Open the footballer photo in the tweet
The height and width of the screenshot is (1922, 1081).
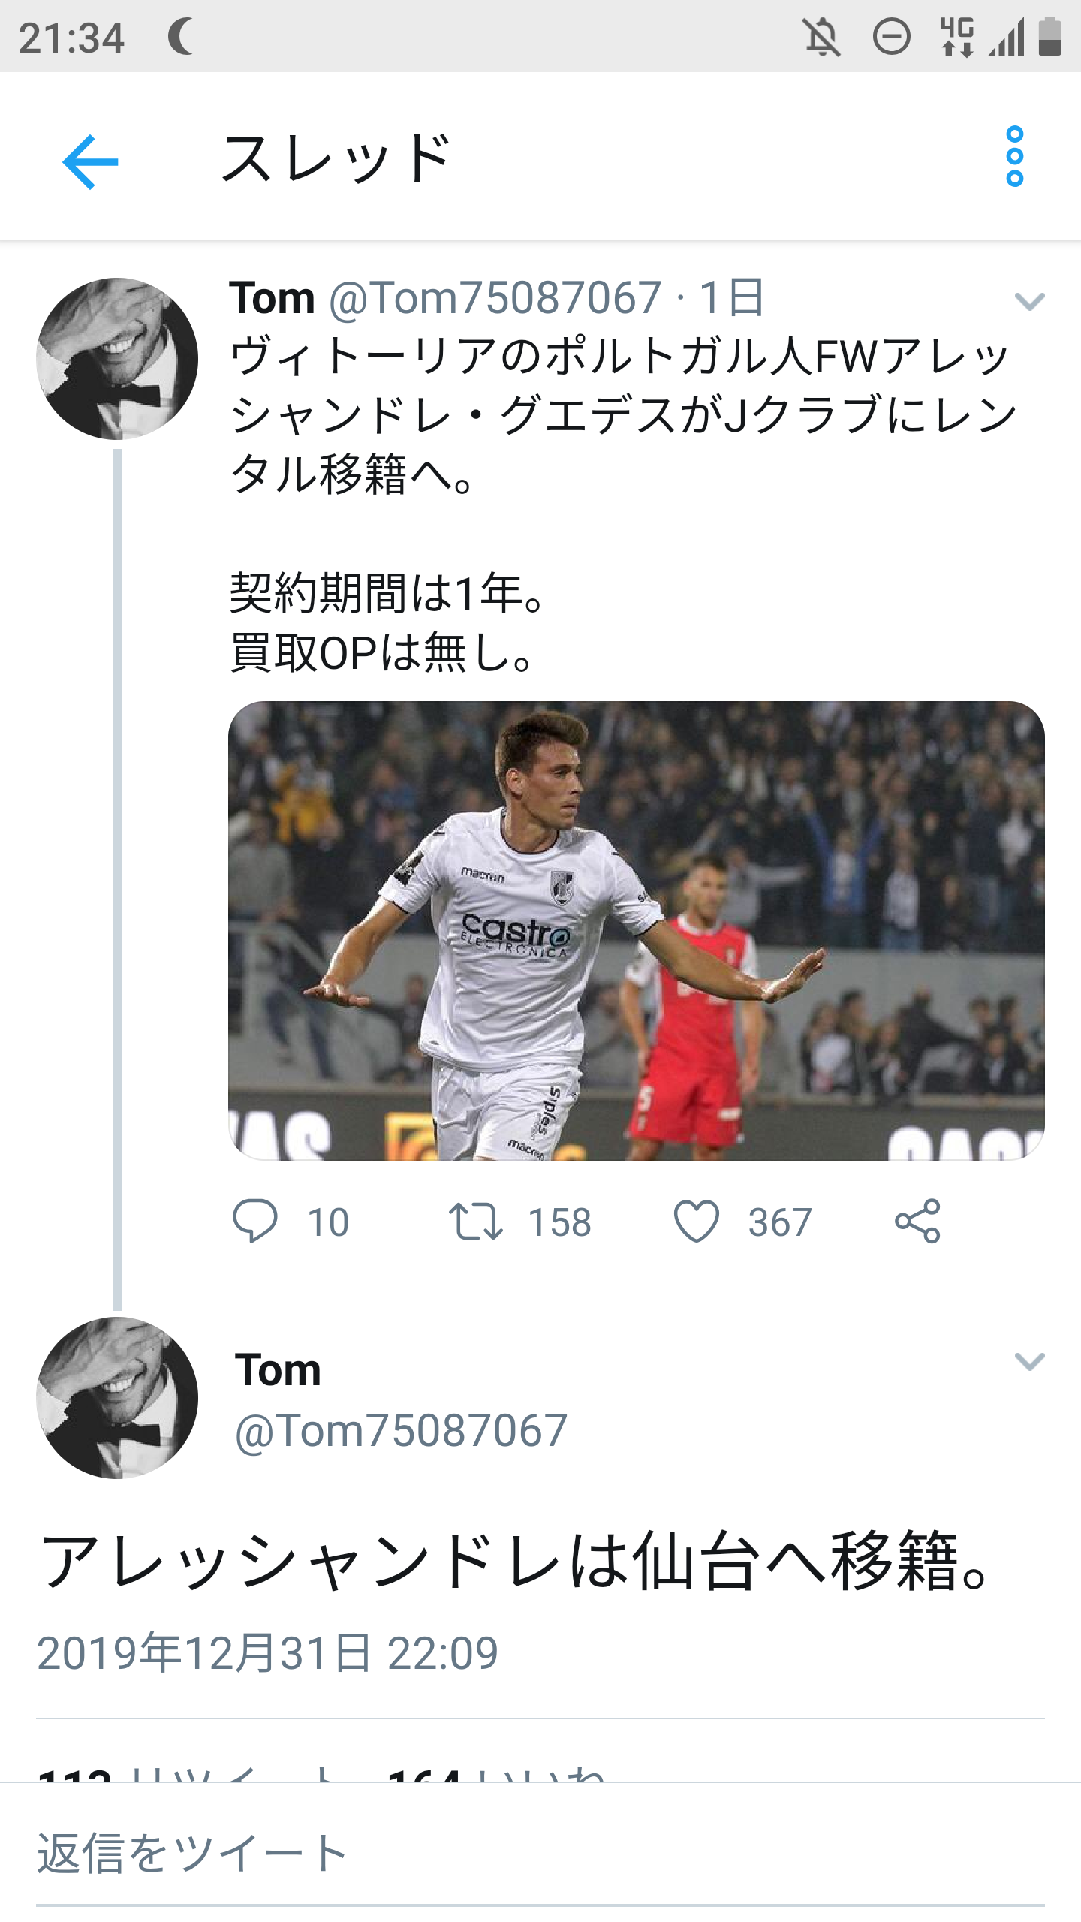pyautogui.click(x=637, y=931)
